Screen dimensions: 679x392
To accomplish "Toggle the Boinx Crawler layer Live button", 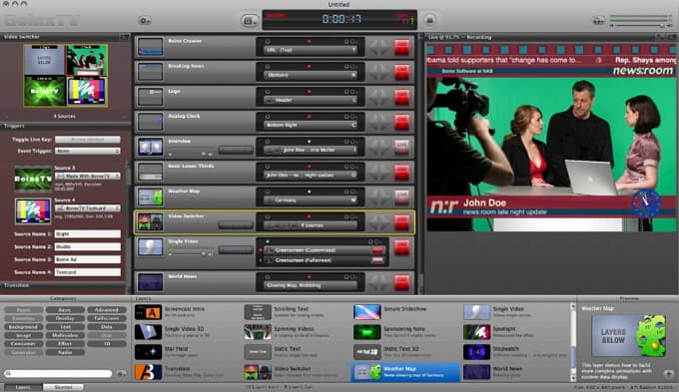I will coord(401,47).
